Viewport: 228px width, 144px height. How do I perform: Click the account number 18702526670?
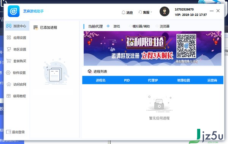pos(184,9)
